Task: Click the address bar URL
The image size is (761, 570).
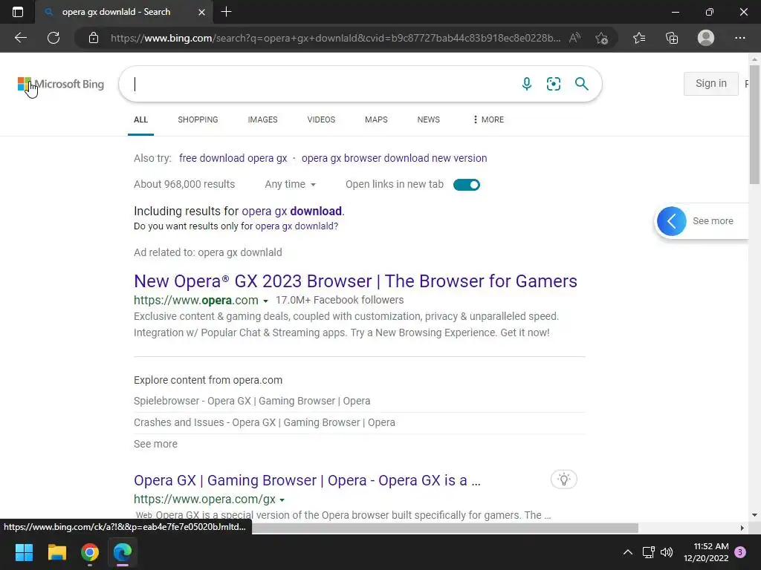Action: 335,38
